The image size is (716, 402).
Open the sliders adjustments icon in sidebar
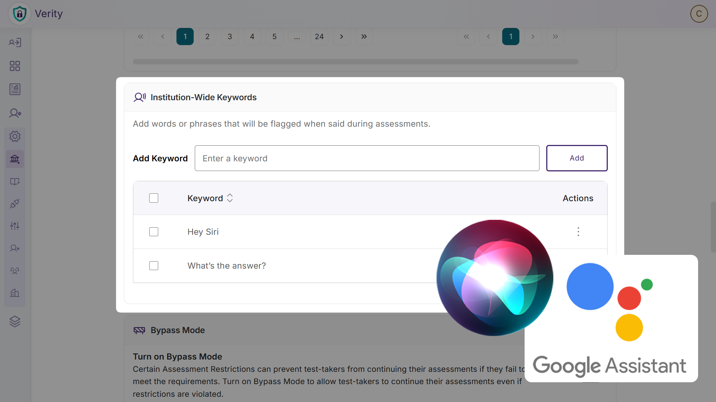click(15, 226)
